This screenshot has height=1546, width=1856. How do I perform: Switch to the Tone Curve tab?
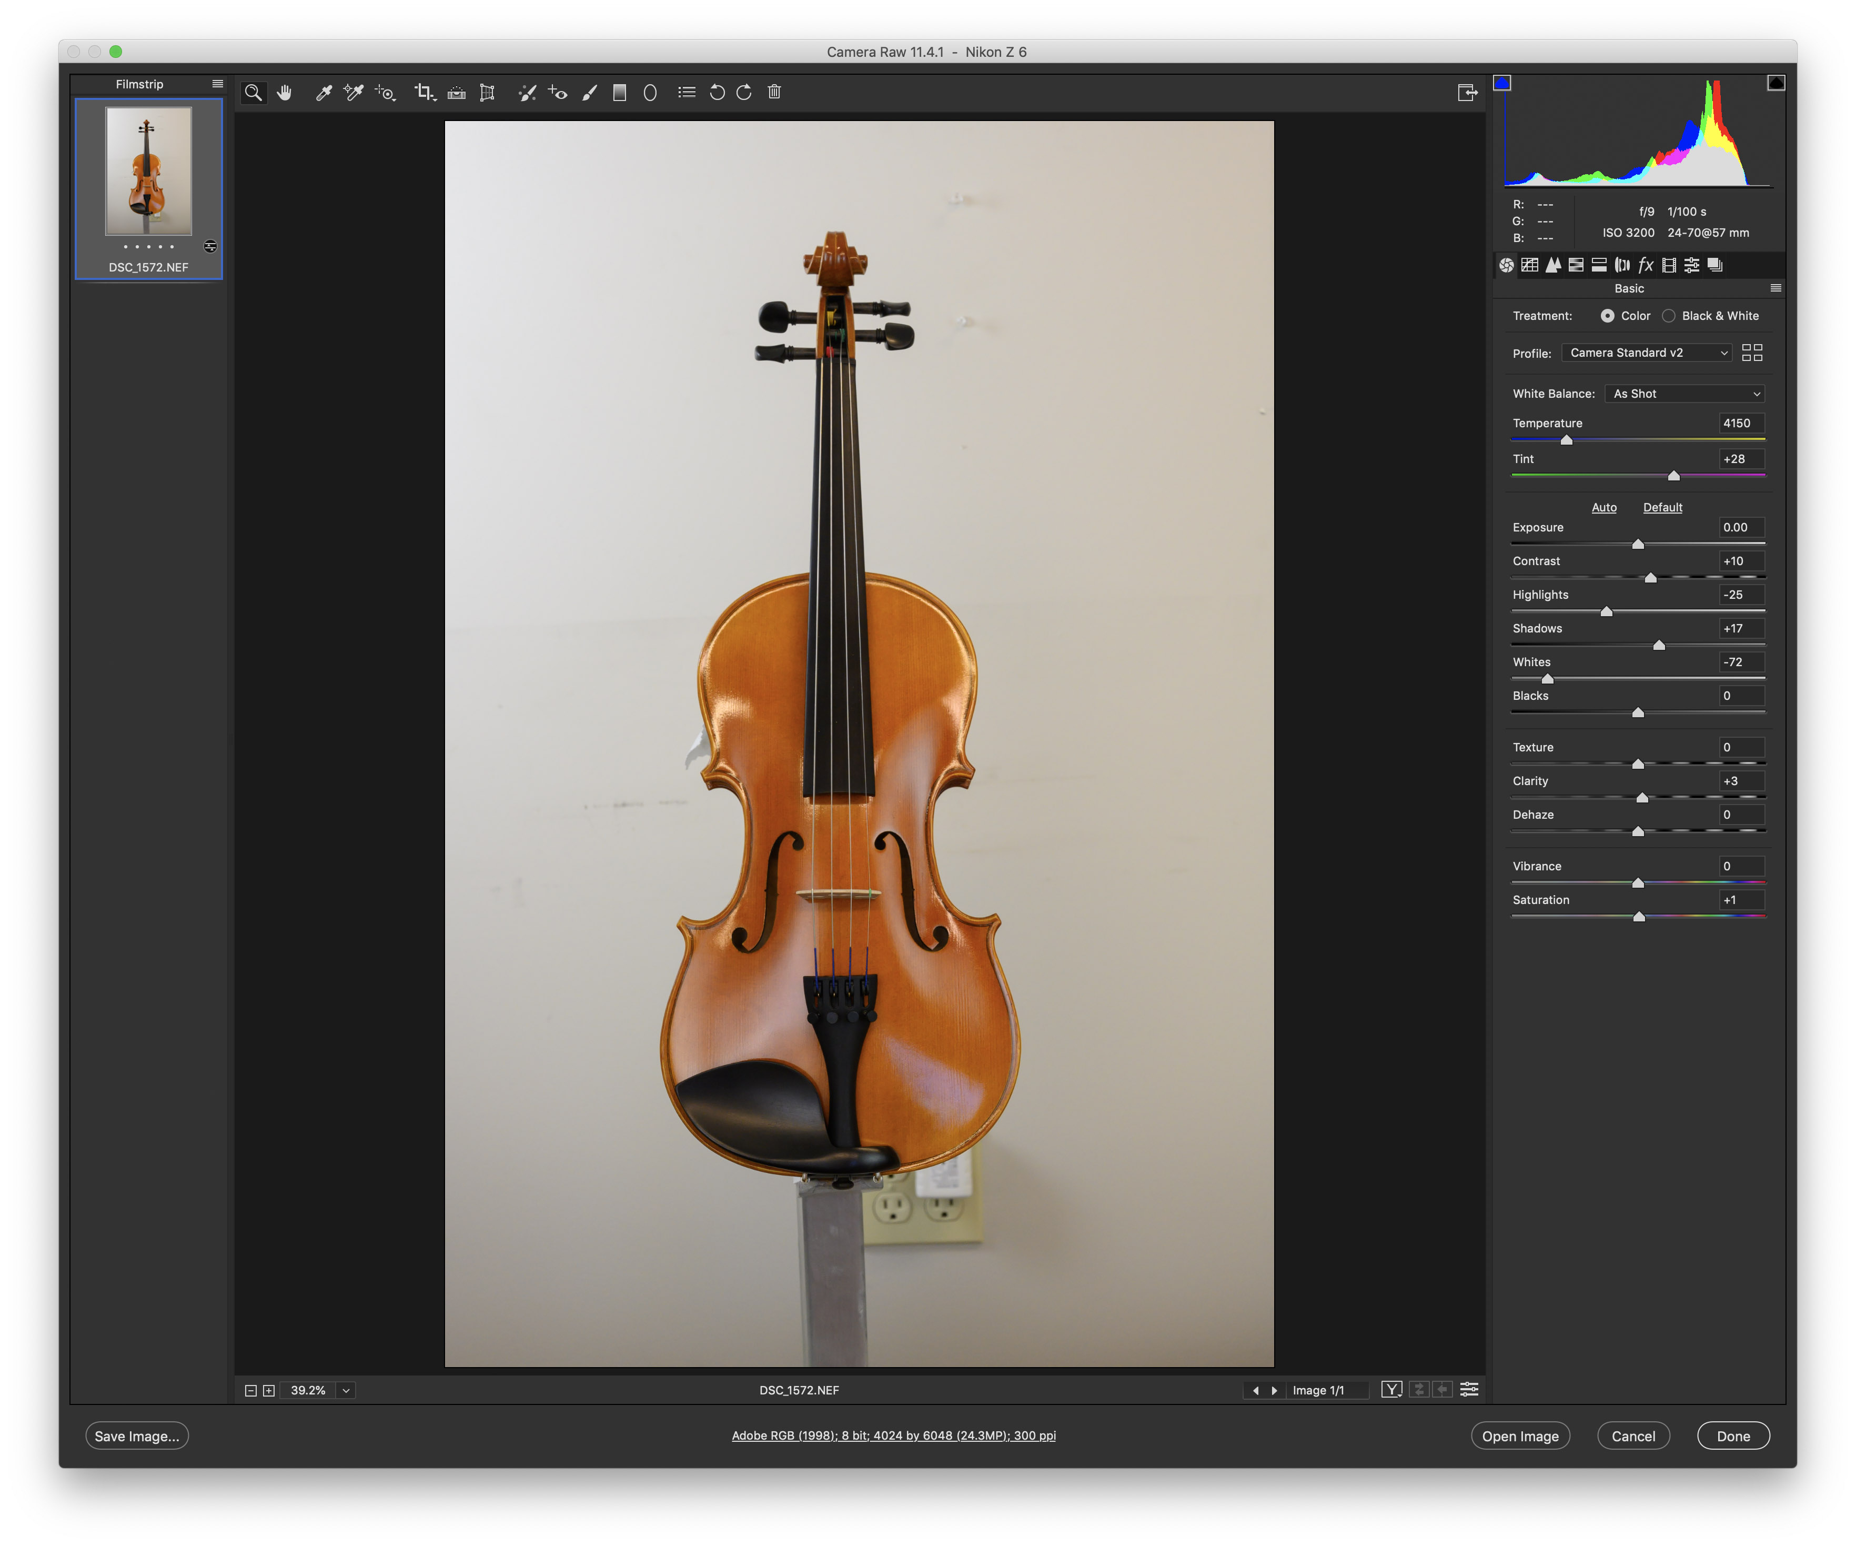[1530, 265]
